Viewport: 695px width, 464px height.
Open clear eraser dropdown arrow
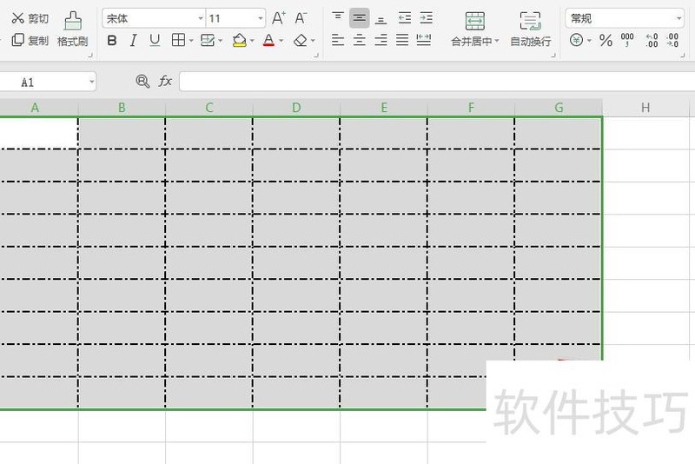click(313, 41)
